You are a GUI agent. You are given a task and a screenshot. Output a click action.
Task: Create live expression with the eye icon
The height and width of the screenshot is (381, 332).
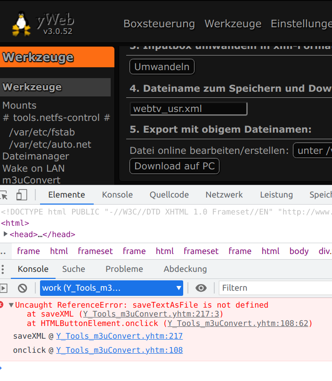(201, 288)
